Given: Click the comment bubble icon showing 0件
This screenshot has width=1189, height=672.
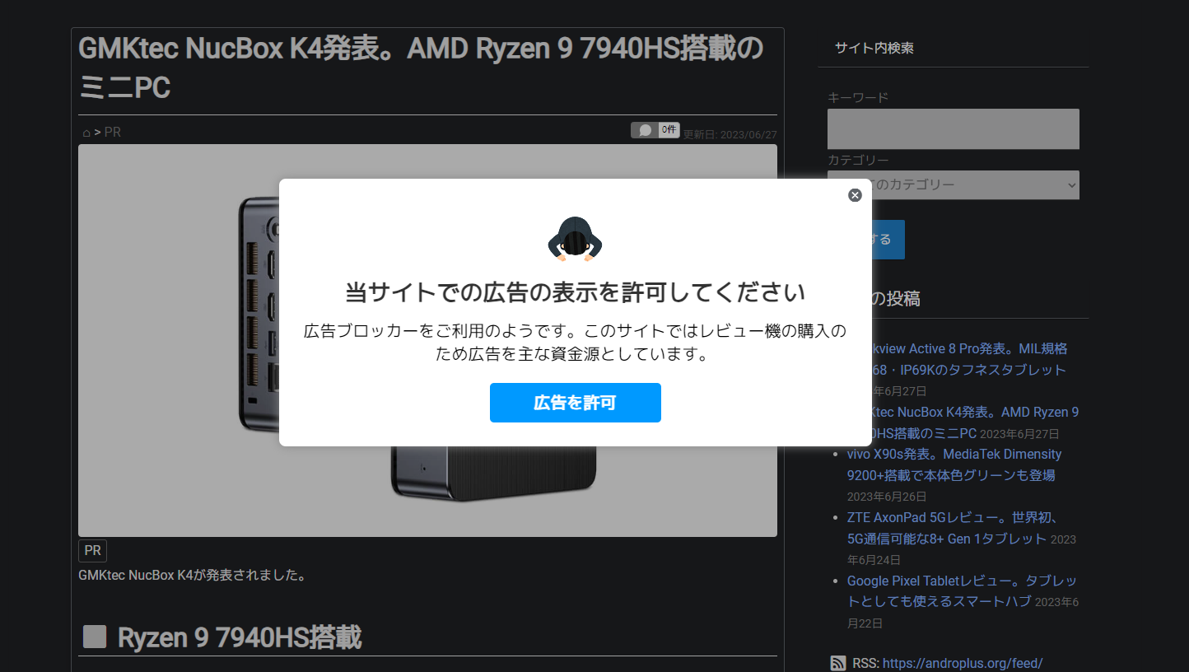Looking at the screenshot, I should tap(643, 129).
